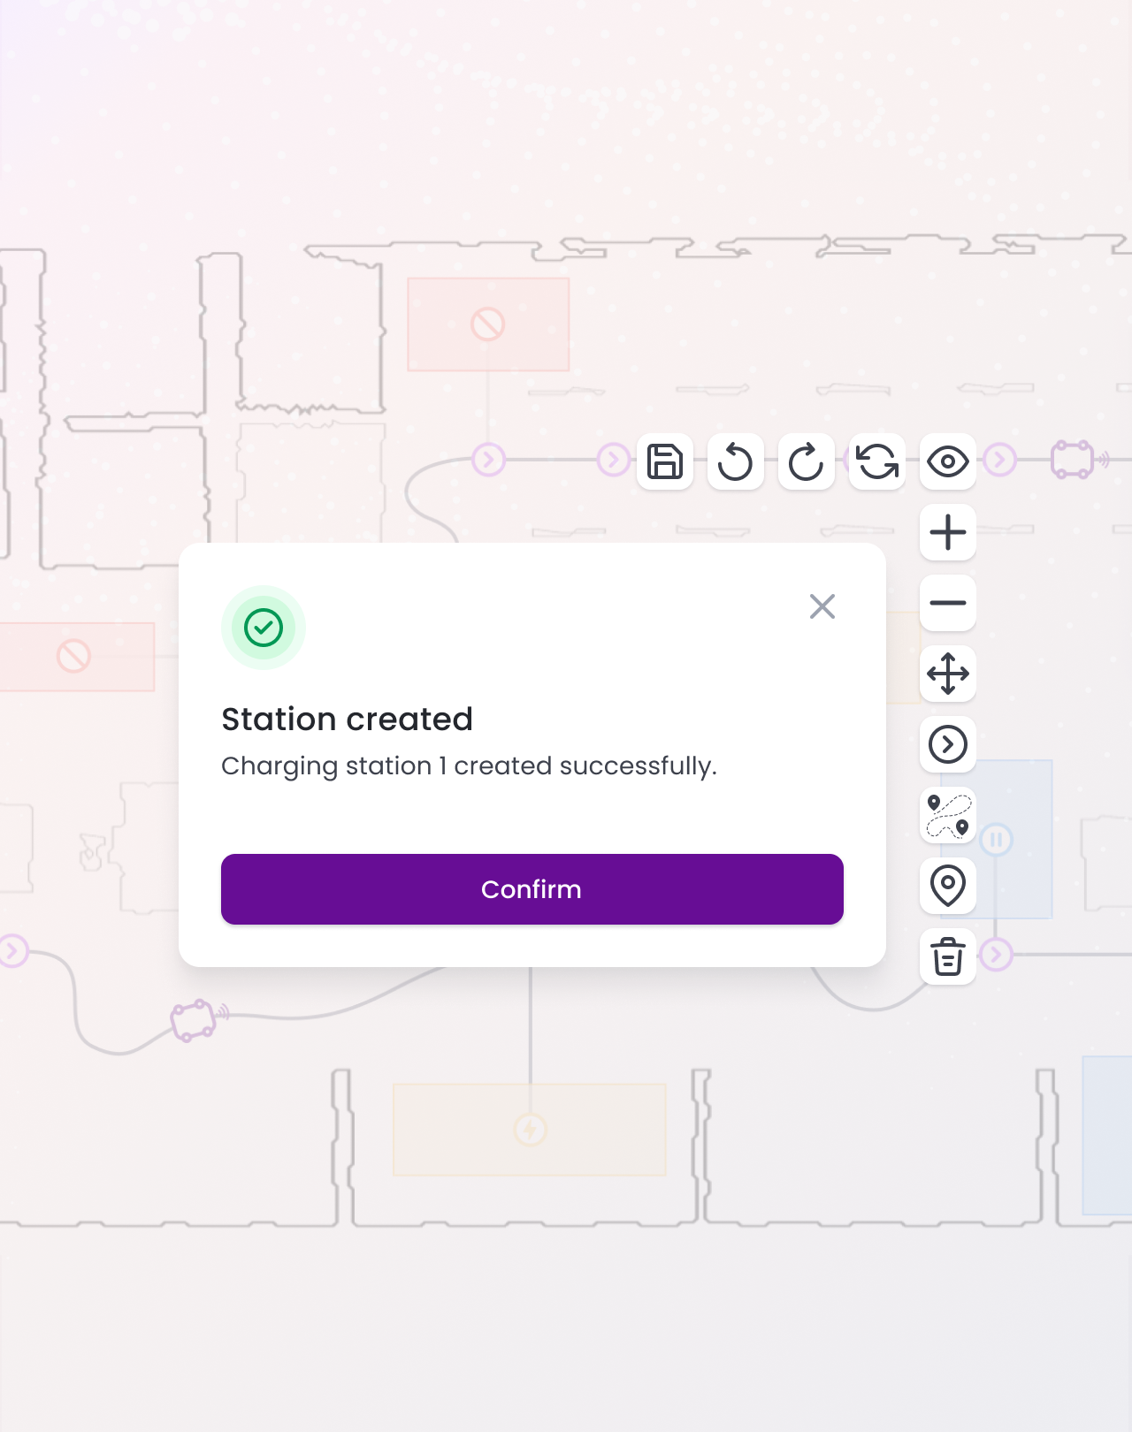Confirm the station created dialog
The width and height of the screenshot is (1132, 1432).
tap(532, 889)
